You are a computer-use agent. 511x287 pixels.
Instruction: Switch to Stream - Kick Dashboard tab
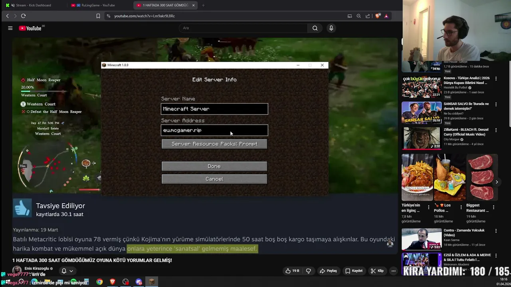pyautogui.click(x=34, y=5)
